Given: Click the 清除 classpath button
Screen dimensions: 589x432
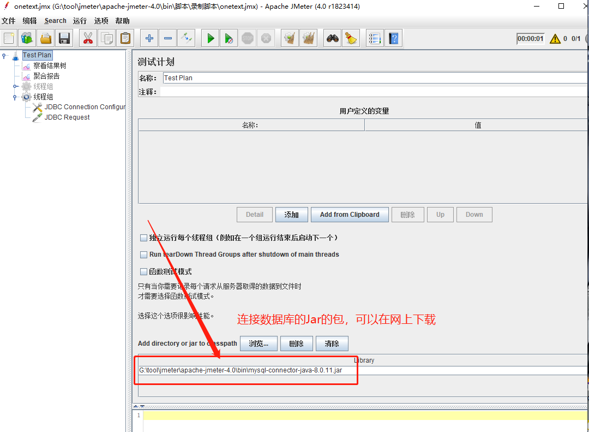Looking at the screenshot, I should tap(332, 344).
